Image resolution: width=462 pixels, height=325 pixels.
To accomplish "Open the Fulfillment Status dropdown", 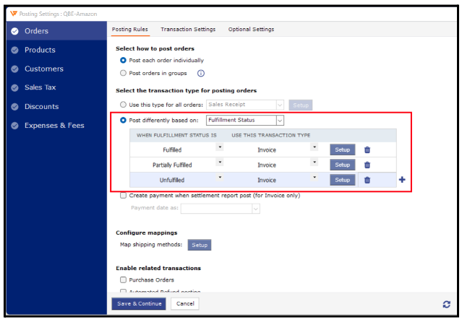I will point(280,121).
